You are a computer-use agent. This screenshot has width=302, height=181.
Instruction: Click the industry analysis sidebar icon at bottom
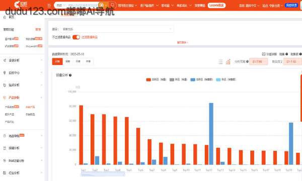click(5, 173)
